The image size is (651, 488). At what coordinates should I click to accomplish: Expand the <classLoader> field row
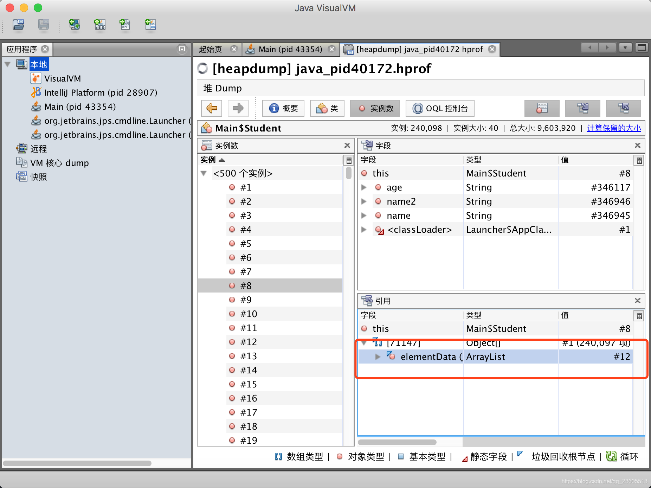pyautogui.click(x=364, y=230)
